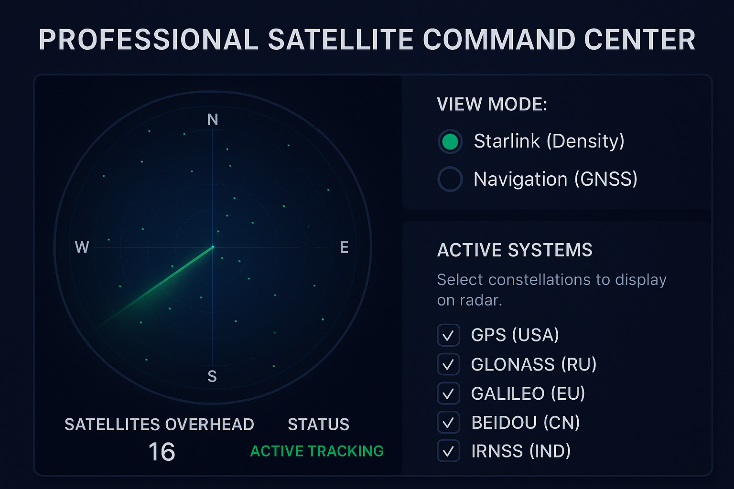
Task: Uncheck the GPS (USA) constellation
Action: click(448, 335)
